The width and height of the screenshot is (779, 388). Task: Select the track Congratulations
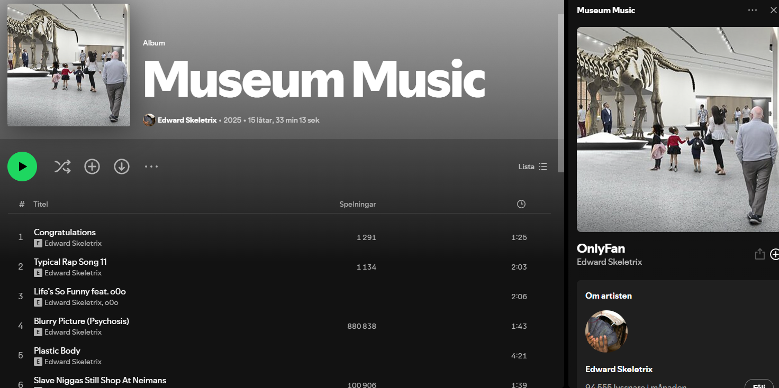(x=65, y=232)
